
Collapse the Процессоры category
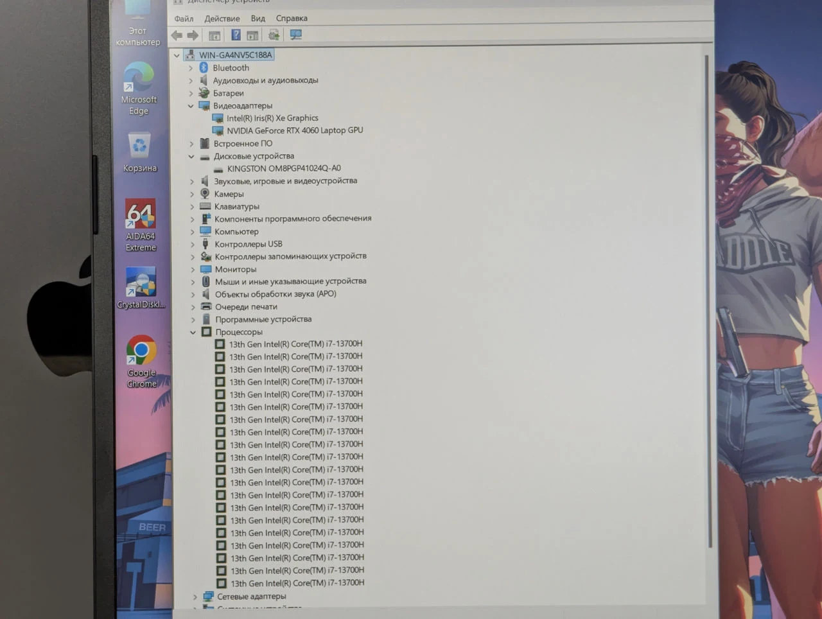pos(193,332)
